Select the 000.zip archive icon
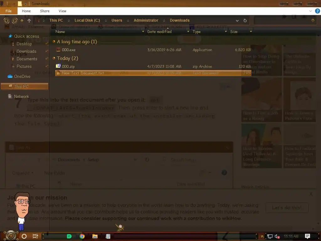The image size is (321, 241). click(58, 66)
